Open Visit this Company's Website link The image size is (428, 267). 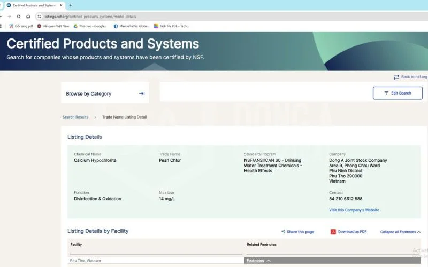pyautogui.click(x=354, y=210)
